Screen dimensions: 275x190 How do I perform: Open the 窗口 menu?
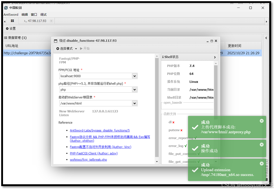point(34,14)
